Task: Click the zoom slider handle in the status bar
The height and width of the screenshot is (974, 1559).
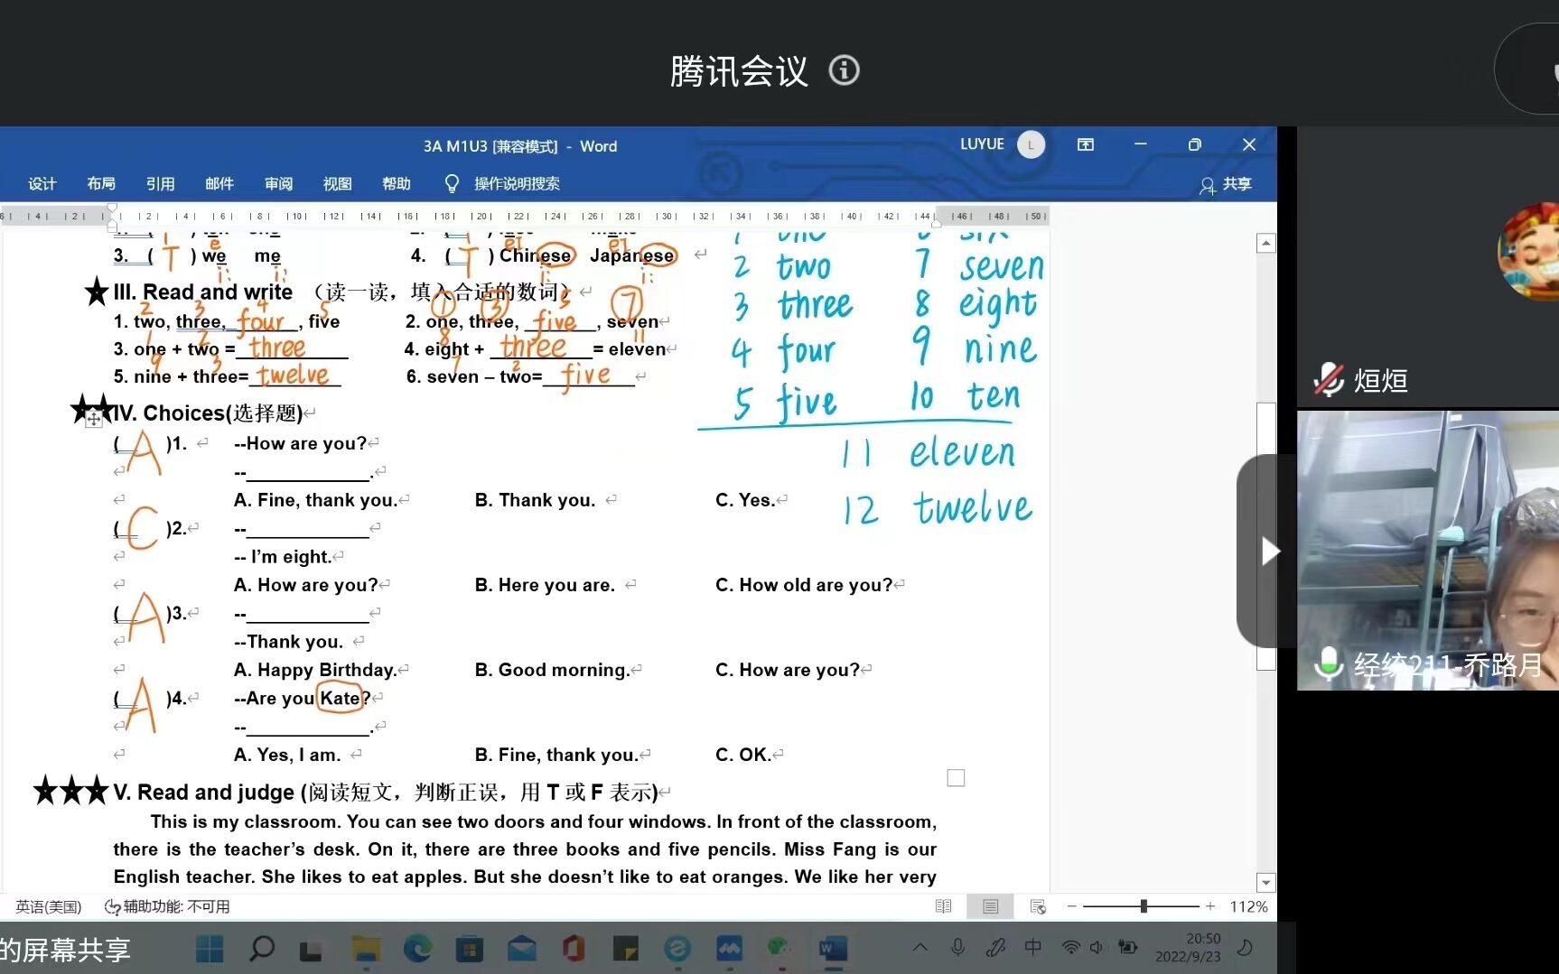Action: 1144,906
